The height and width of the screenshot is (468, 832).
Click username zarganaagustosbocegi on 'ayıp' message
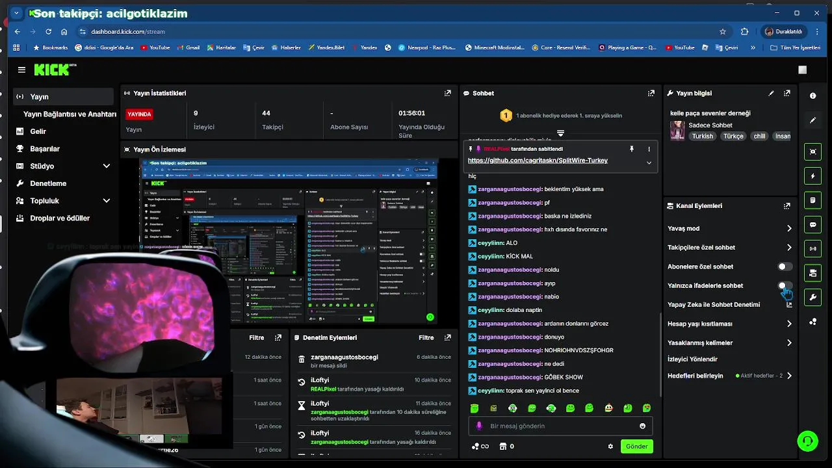pos(509,283)
